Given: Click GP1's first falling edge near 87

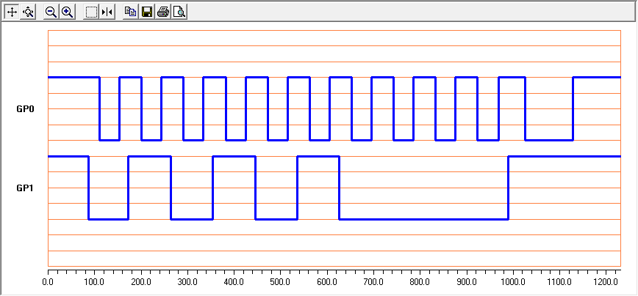Looking at the screenshot, I should coord(89,188).
